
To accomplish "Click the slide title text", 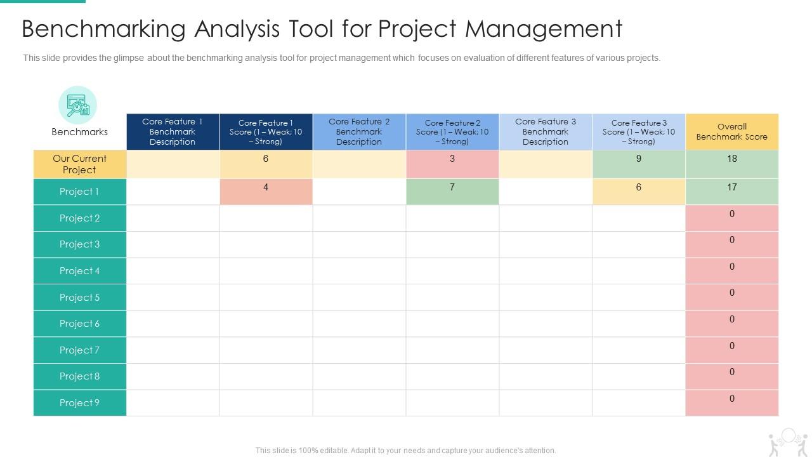I will coord(322,28).
